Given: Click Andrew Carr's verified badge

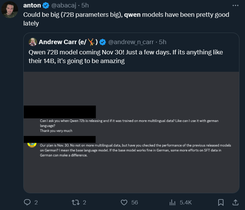Looking at the screenshot, I should click(103, 42).
